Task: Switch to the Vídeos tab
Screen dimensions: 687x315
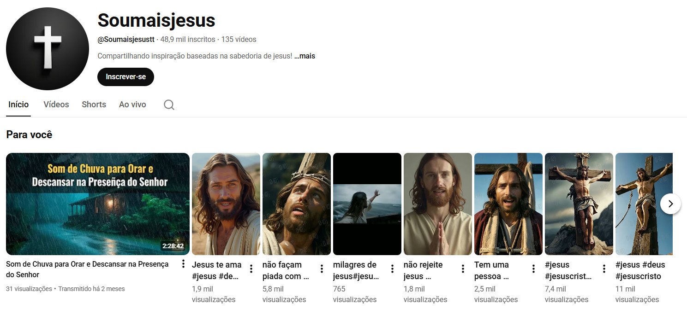Action: click(x=56, y=105)
